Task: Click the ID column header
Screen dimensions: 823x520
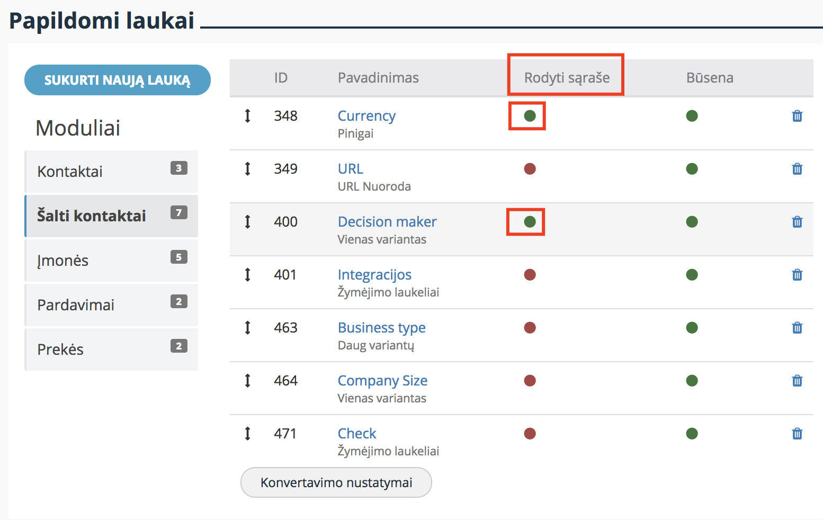Action: (281, 78)
